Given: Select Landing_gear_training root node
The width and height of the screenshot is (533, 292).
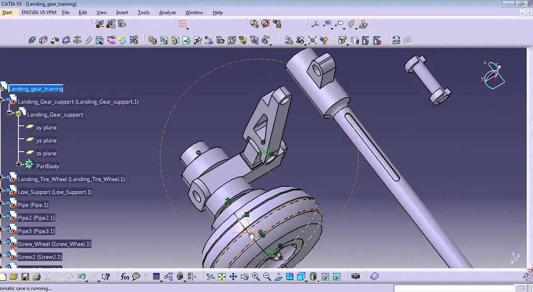Looking at the screenshot, I should (x=36, y=89).
